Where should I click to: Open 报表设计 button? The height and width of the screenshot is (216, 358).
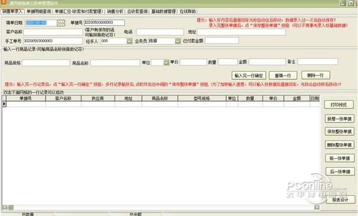[x=341, y=200]
